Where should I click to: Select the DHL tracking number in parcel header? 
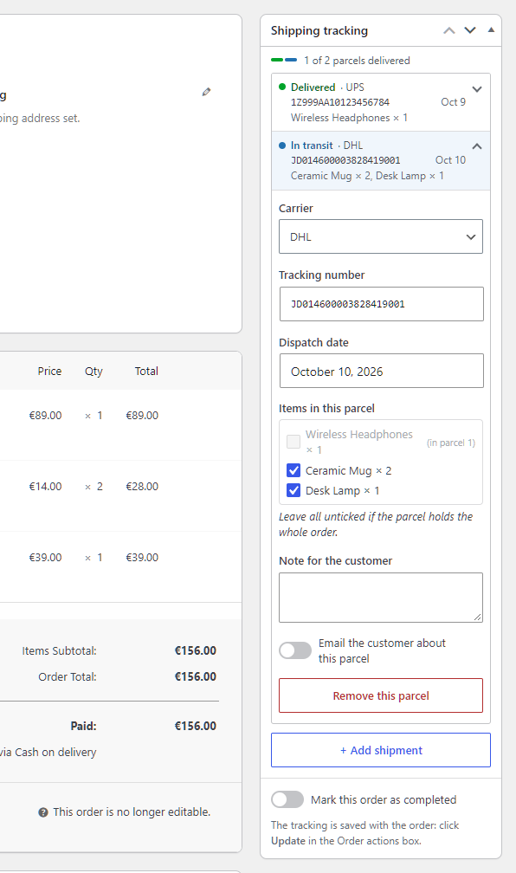click(345, 160)
